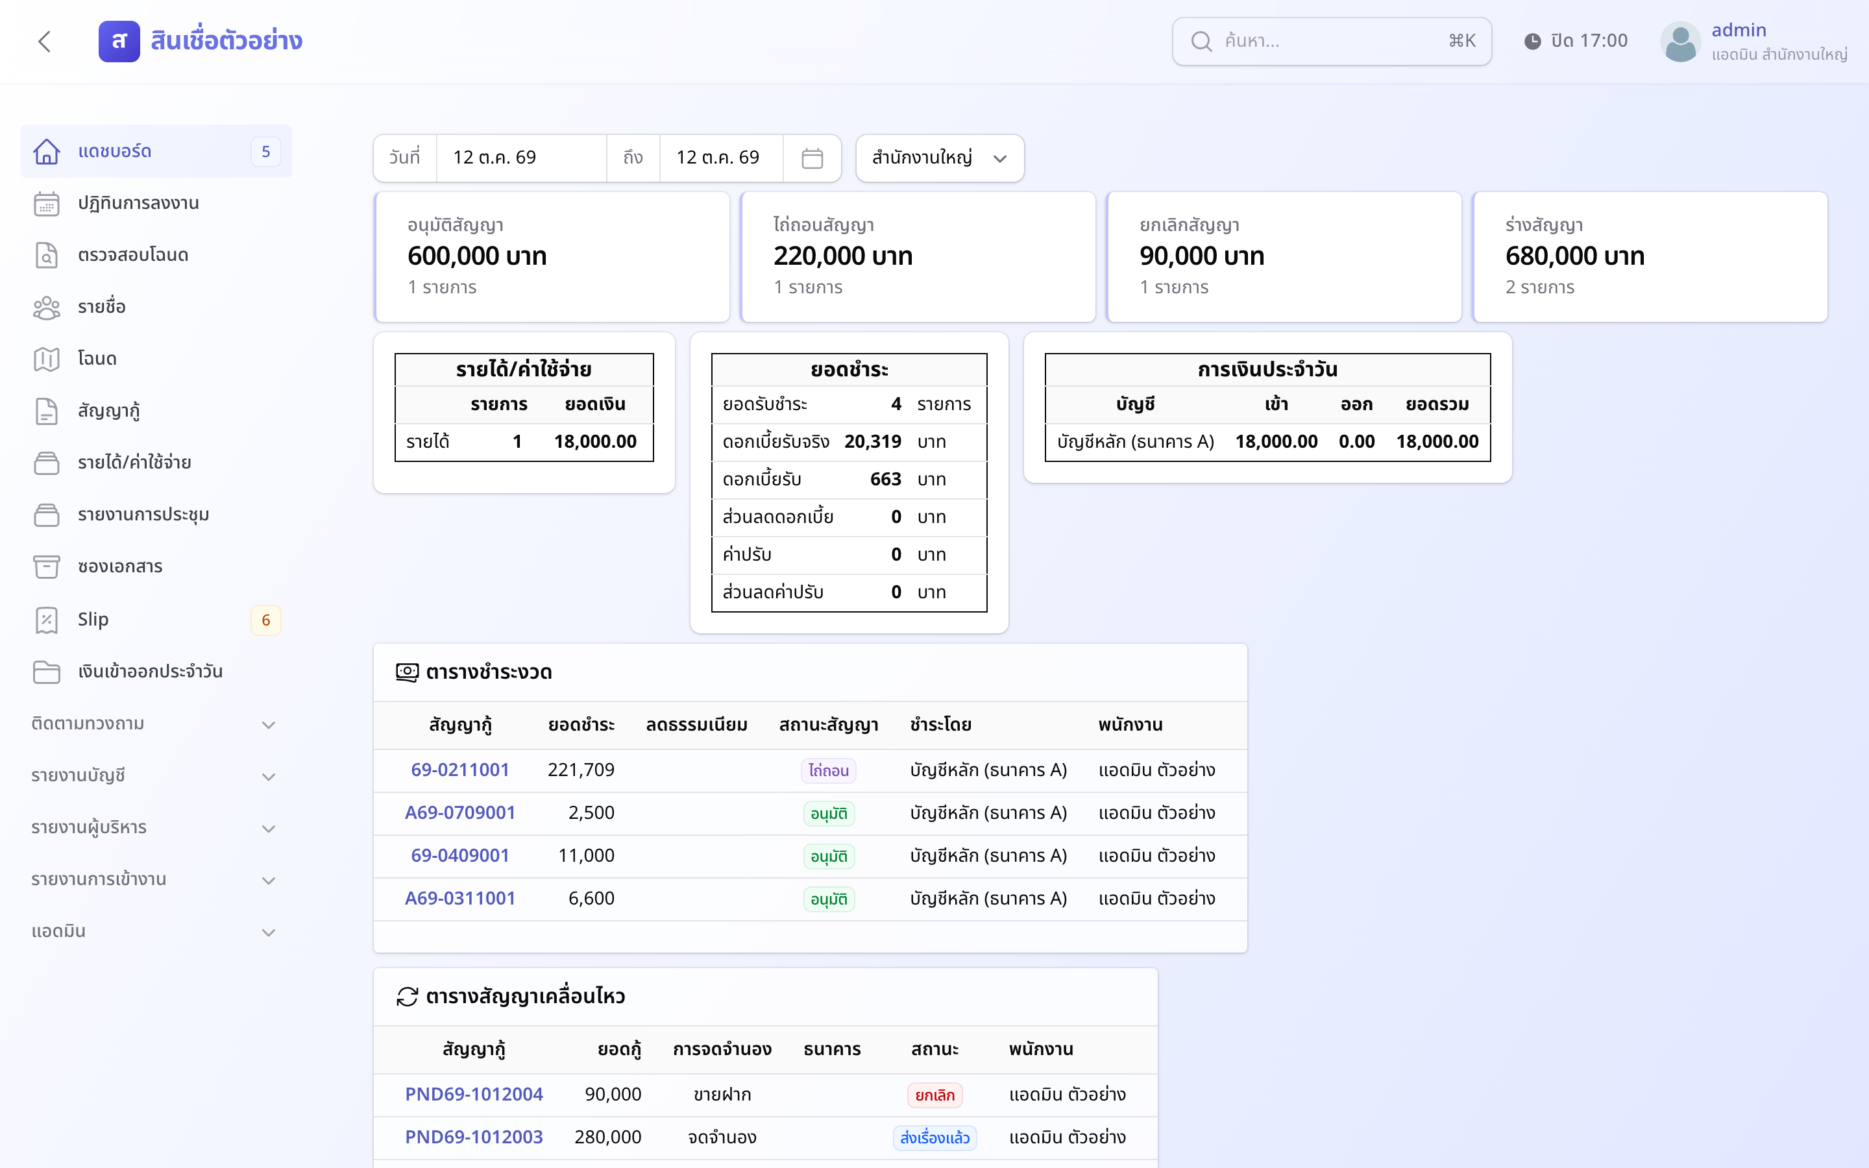Click the ส่งเรื่องแล้ว status badge
Viewport: 1869px width, 1168px height.
point(934,1138)
